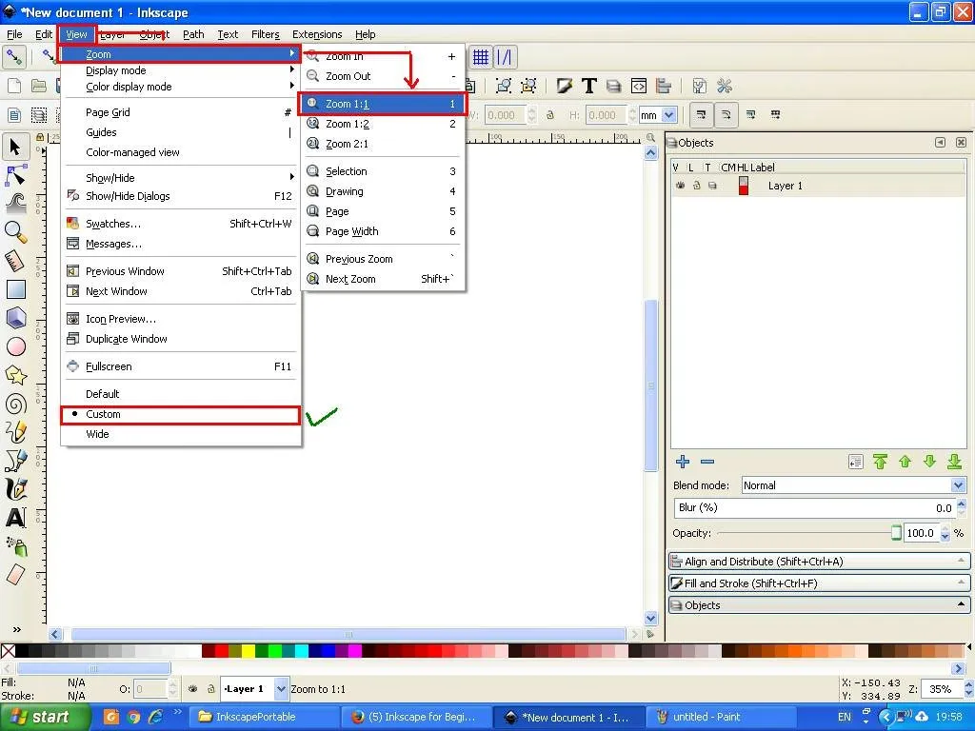Toggle status bar layer visibility eye
975x731 pixels.
[x=193, y=689]
